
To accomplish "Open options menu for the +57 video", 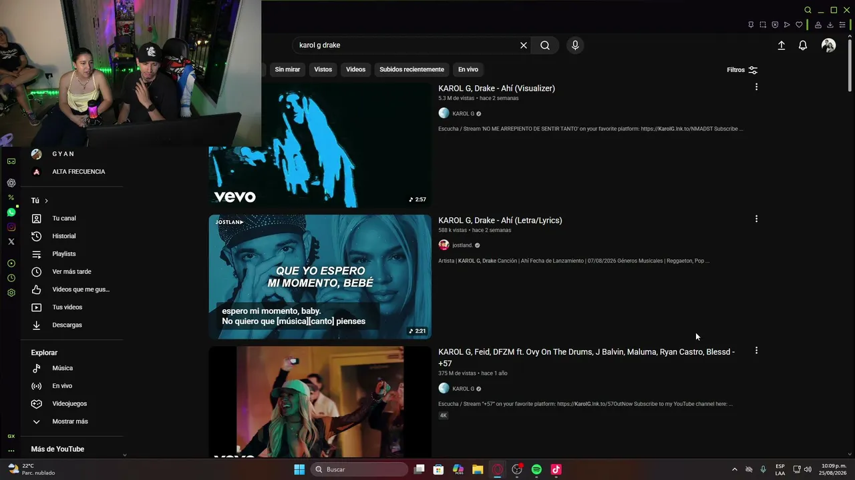I will (x=756, y=351).
